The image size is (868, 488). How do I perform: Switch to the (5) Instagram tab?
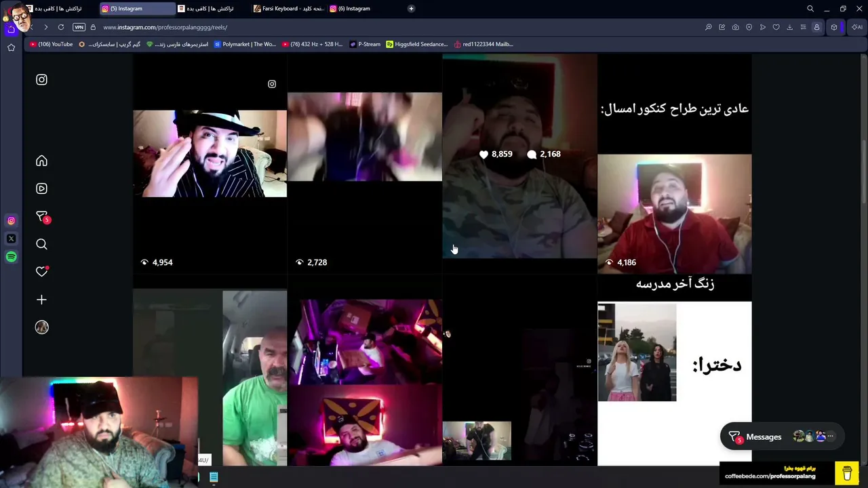click(136, 9)
